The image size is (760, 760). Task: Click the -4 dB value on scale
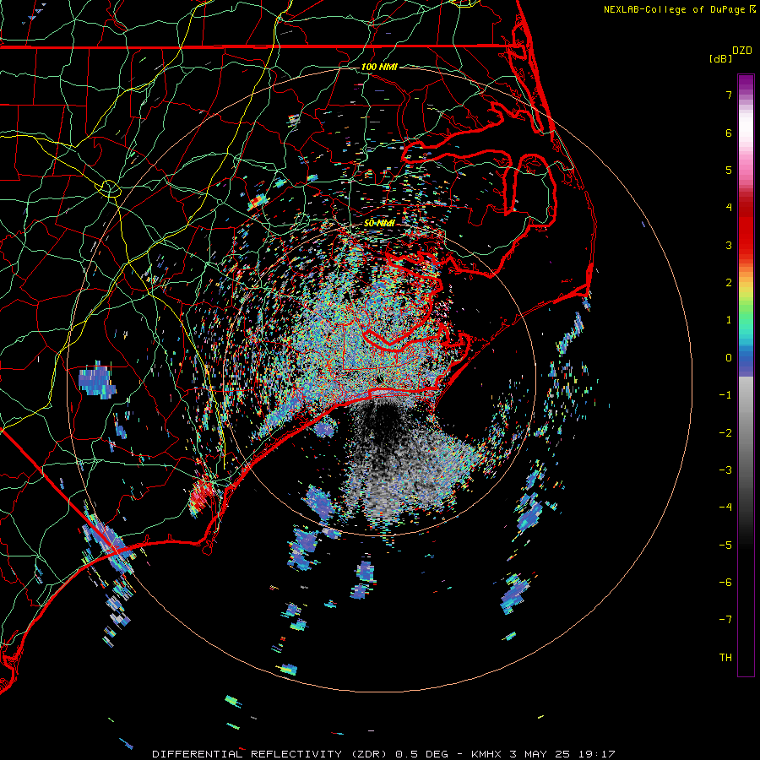pyautogui.click(x=725, y=508)
